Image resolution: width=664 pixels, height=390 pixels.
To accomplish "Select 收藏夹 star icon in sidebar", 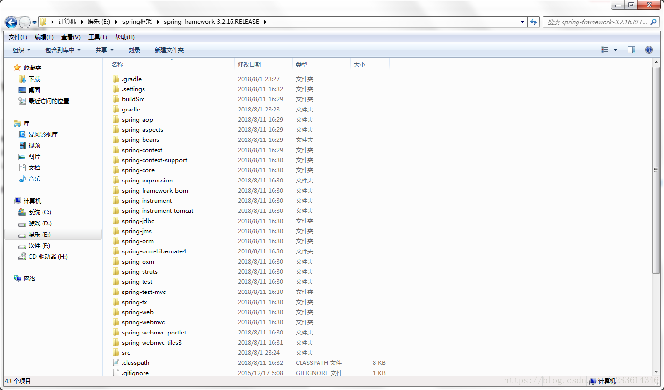I will 17,68.
